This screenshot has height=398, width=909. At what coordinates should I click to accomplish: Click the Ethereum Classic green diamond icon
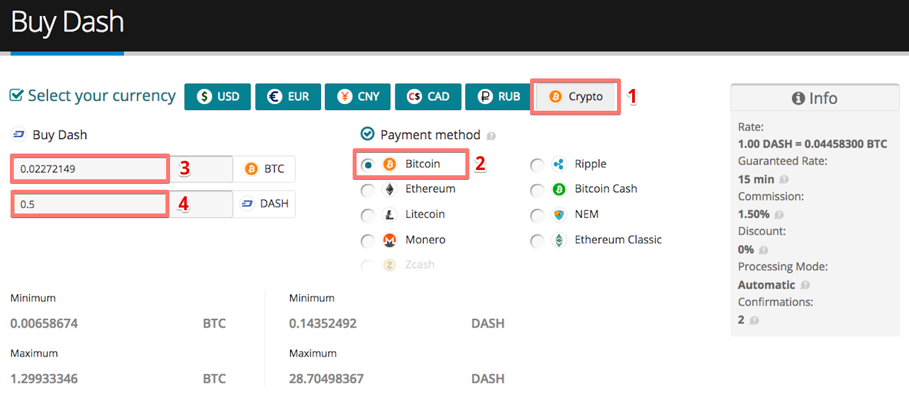559,241
